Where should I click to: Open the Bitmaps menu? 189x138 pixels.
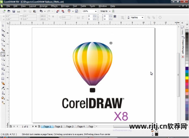65,6
